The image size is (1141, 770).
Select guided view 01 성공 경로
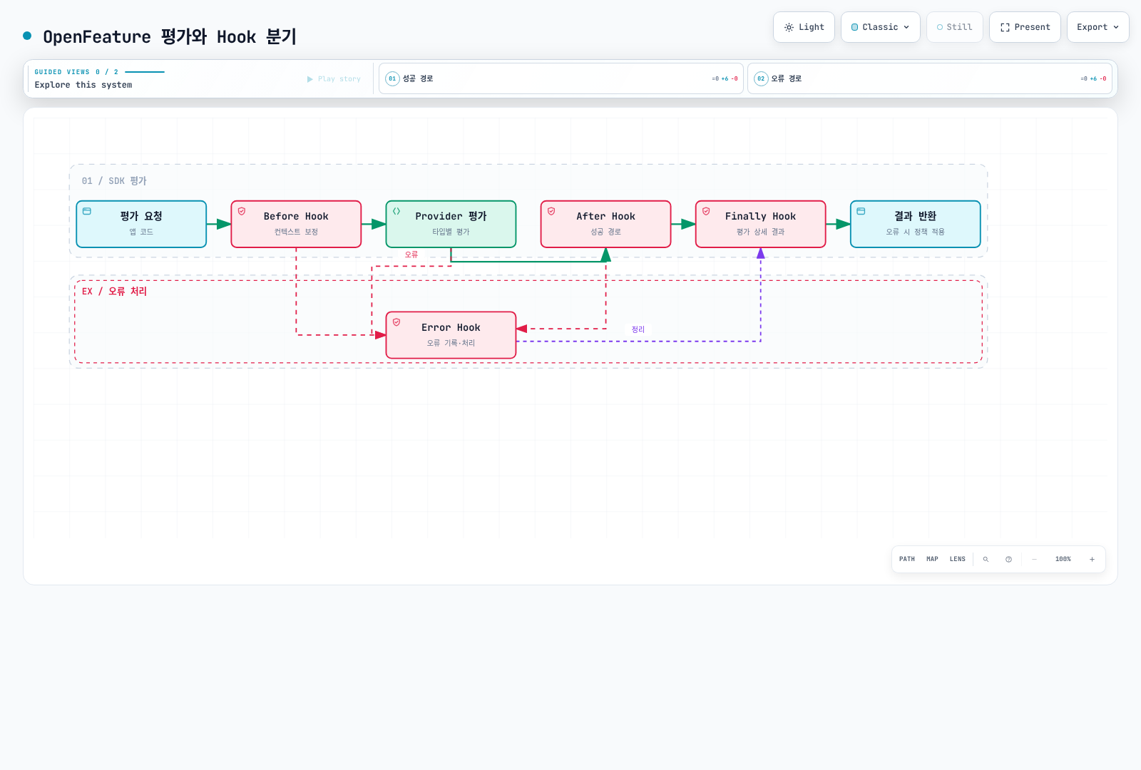pyautogui.click(x=561, y=78)
